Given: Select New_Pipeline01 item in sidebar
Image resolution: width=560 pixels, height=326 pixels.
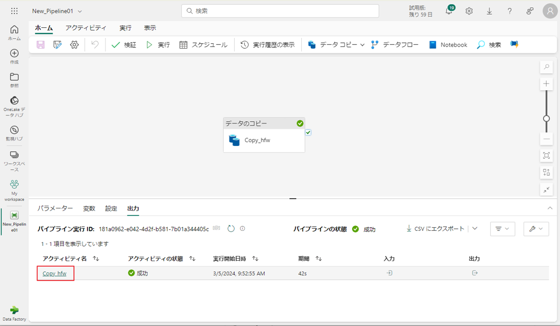Looking at the screenshot, I should [x=14, y=221].
